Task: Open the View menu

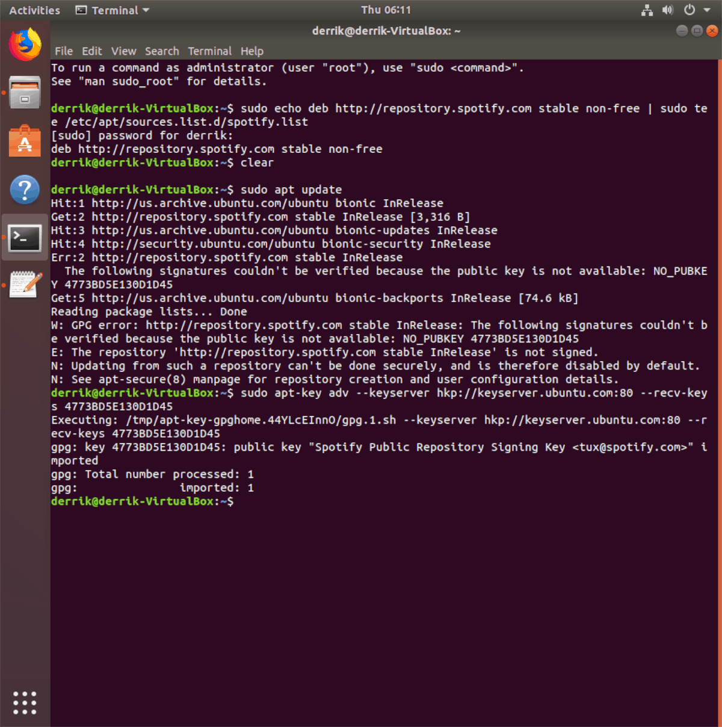Action: click(x=123, y=51)
